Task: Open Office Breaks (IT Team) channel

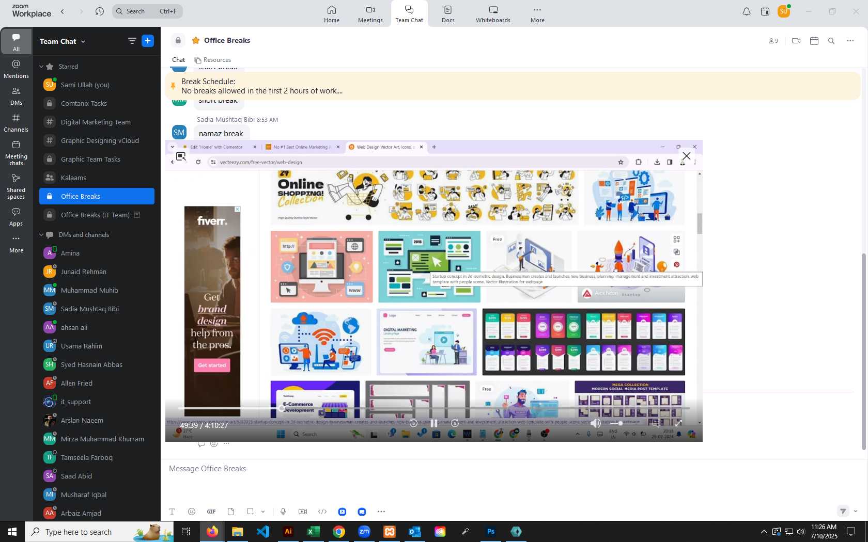Action: 97,215
